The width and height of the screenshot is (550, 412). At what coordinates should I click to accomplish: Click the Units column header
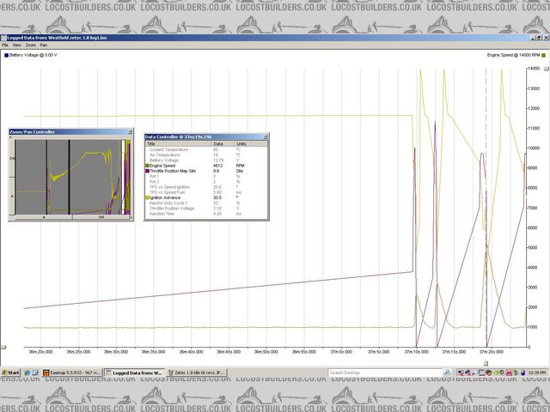pos(241,143)
